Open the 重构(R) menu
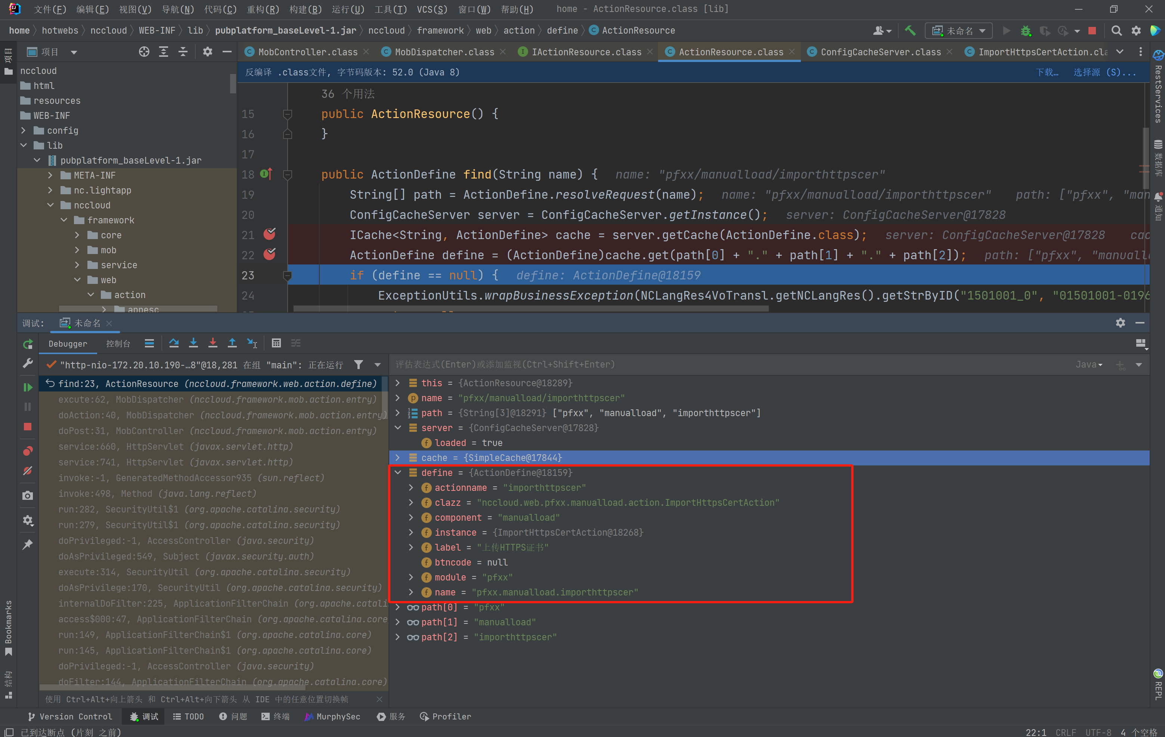The width and height of the screenshot is (1165, 737). pyautogui.click(x=263, y=9)
